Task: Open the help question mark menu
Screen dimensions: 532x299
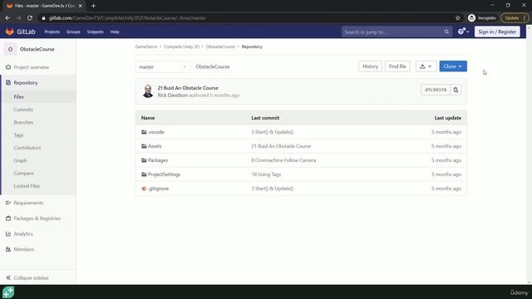Action: click(x=464, y=32)
